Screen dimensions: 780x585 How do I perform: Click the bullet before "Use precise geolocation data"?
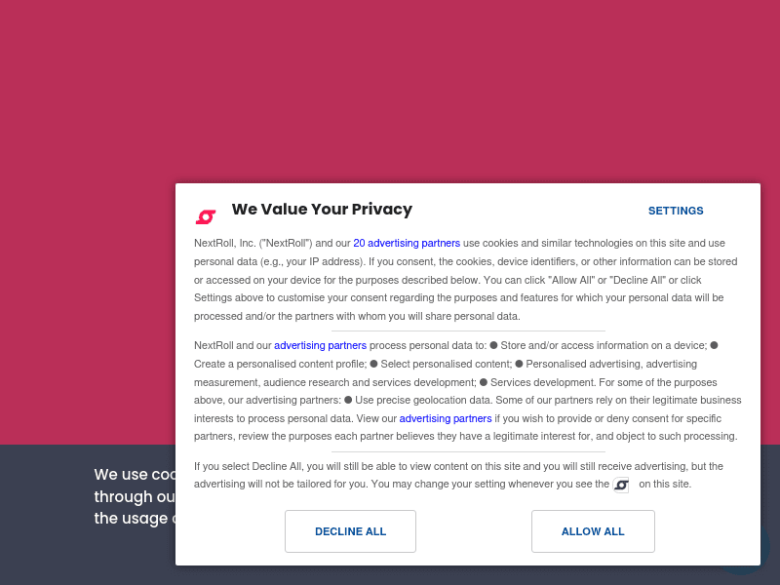pos(348,400)
